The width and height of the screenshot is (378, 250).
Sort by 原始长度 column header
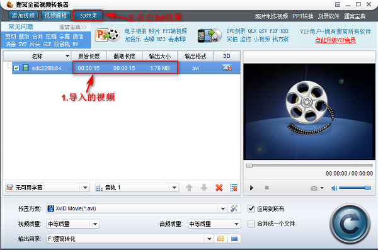[x=89, y=56]
